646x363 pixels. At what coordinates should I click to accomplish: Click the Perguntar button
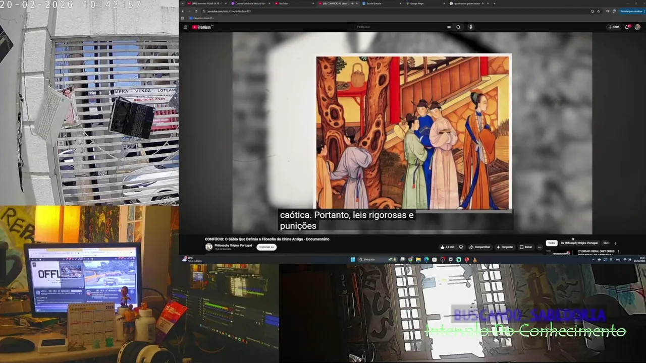pyautogui.click(x=505, y=247)
